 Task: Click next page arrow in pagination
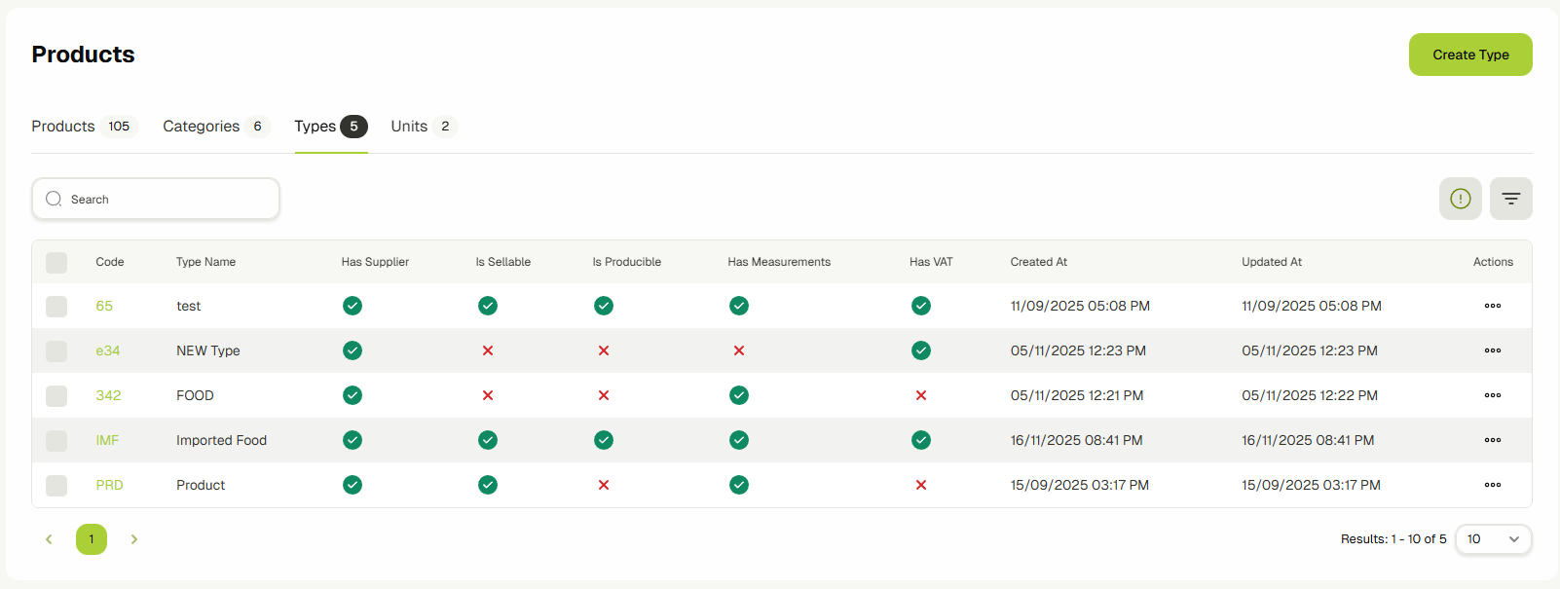coord(134,539)
